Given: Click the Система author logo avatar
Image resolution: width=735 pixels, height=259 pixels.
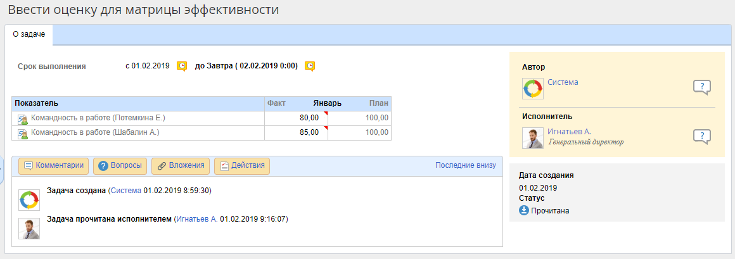Looking at the screenshot, I should (x=533, y=89).
